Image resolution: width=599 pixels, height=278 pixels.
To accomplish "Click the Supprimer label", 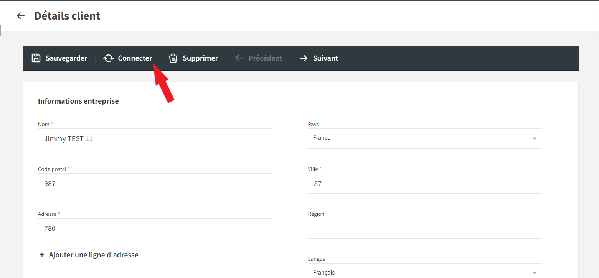I will pos(200,58).
